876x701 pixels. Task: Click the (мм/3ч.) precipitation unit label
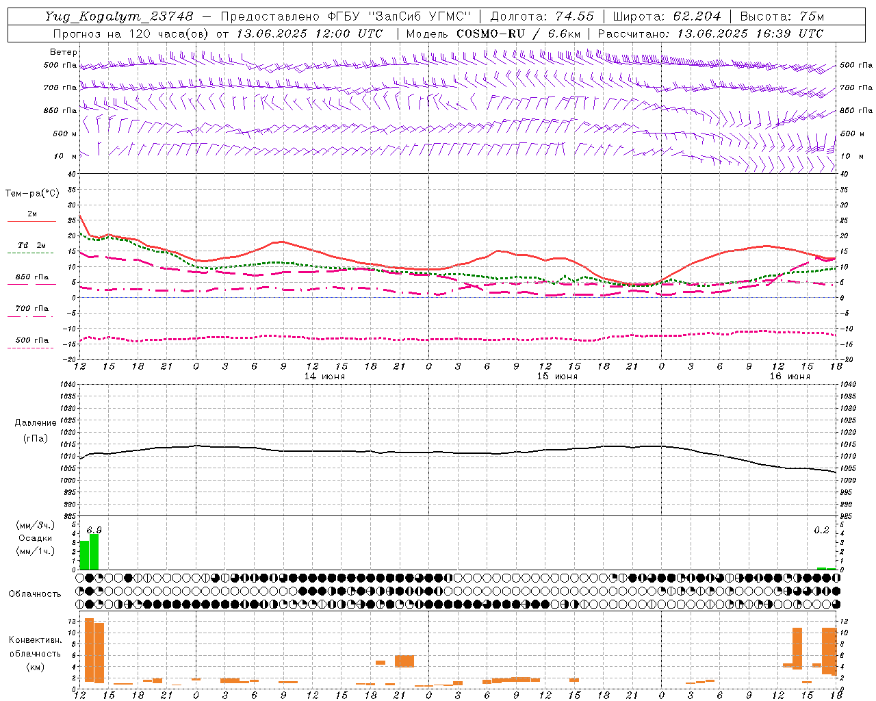click(x=35, y=526)
